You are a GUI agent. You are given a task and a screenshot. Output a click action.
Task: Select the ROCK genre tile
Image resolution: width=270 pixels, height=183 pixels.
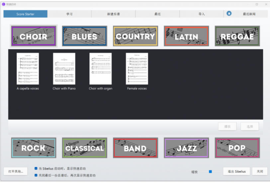pyautogui.click(x=34, y=148)
